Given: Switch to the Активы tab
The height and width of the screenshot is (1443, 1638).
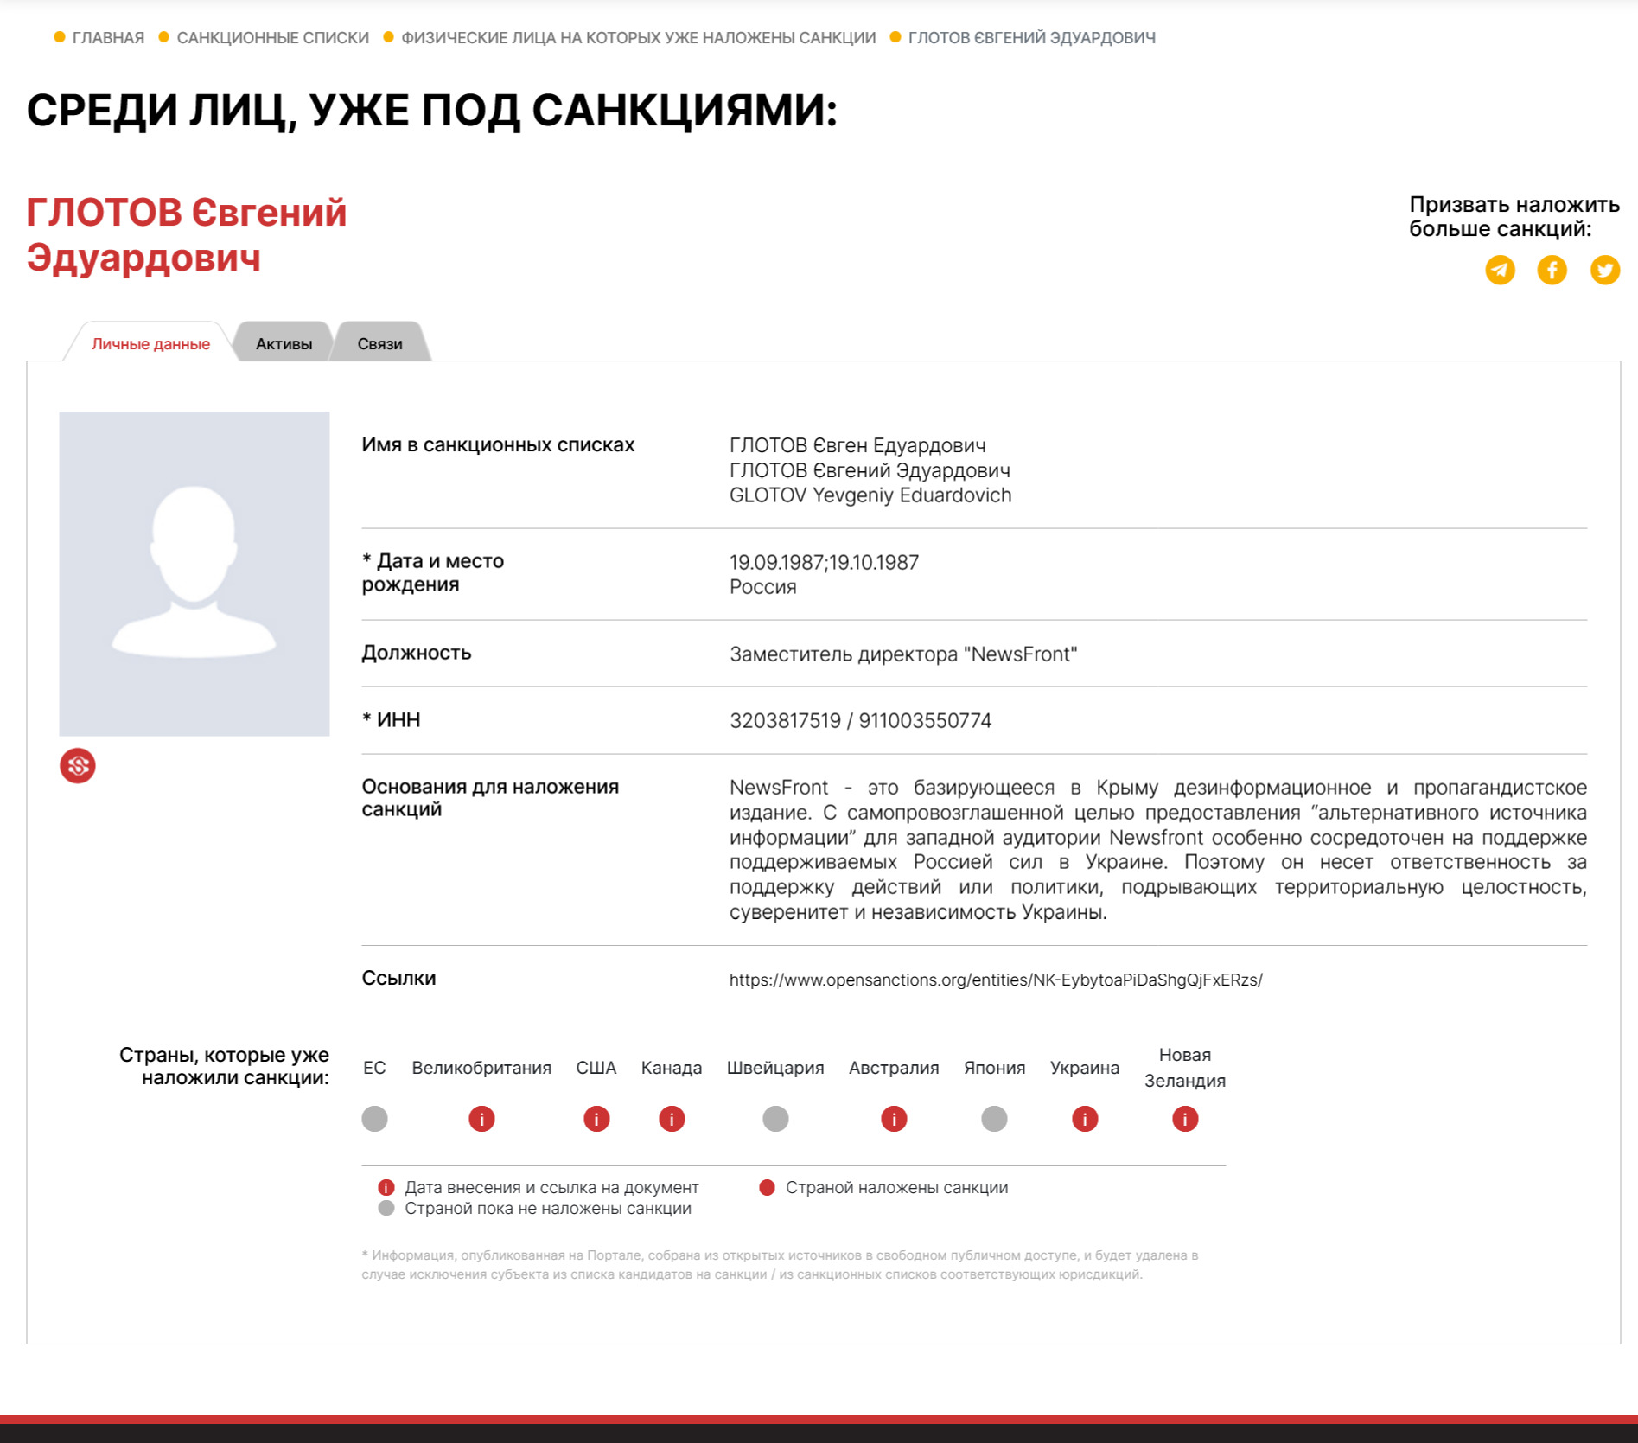Looking at the screenshot, I should click(284, 343).
